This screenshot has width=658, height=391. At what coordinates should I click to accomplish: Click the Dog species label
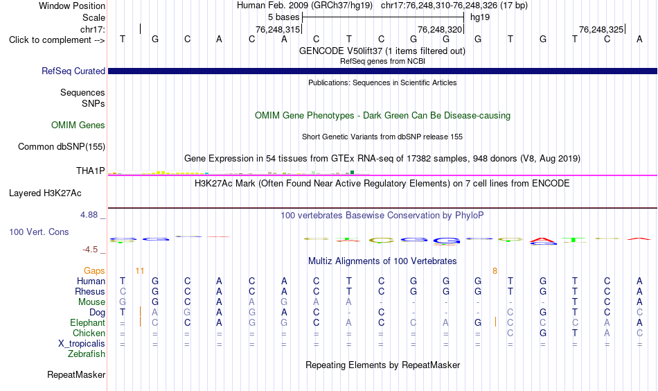pyautogui.click(x=97, y=313)
